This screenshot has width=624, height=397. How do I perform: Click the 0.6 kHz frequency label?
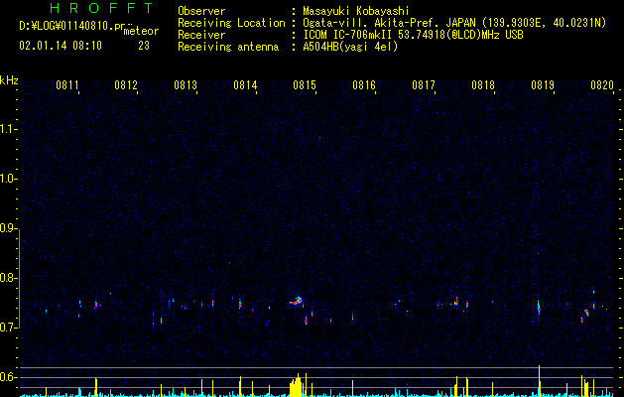click(x=9, y=377)
